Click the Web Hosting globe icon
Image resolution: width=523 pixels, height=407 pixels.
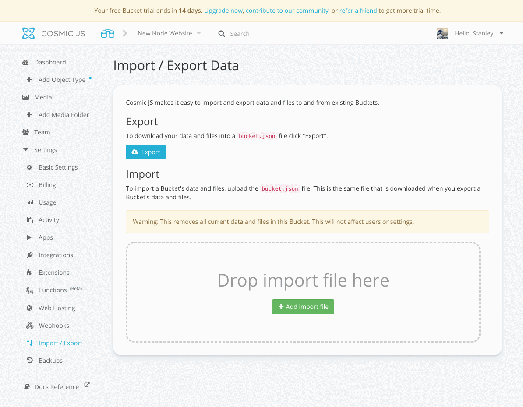[x=29, y=308]
